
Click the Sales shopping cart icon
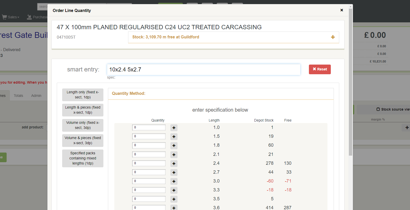tap(4, 17)
